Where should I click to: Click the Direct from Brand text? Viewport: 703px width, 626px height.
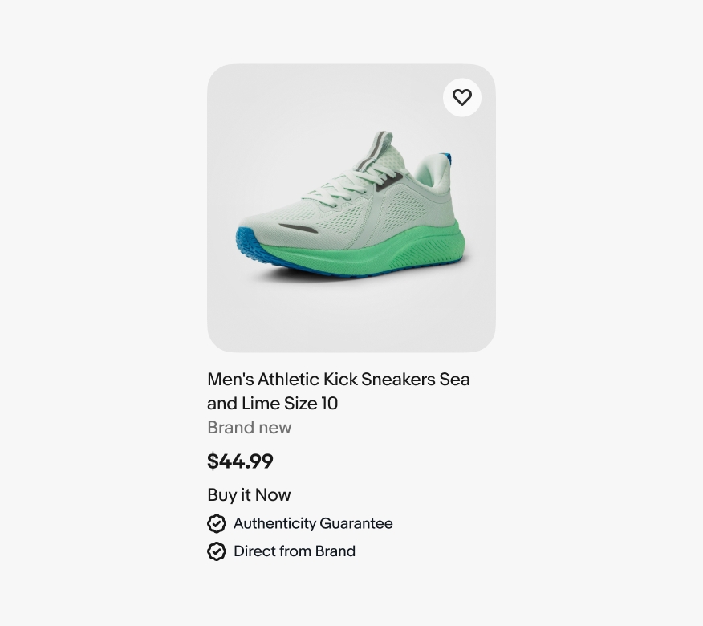tap(295, 551)
